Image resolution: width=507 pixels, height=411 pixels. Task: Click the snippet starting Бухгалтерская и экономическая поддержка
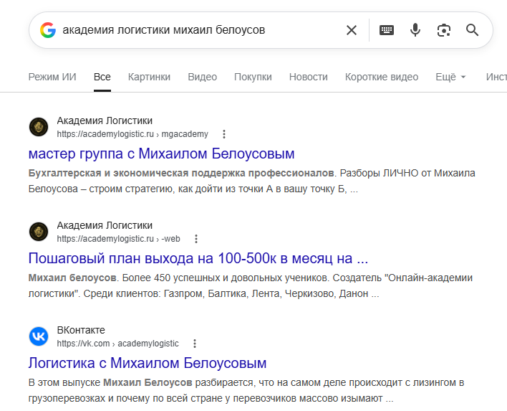[x=252, y=181]
